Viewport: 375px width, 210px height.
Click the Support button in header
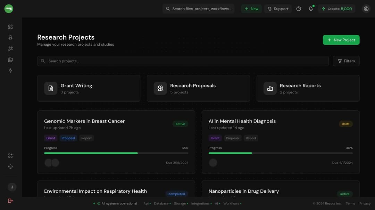[278, 9]
